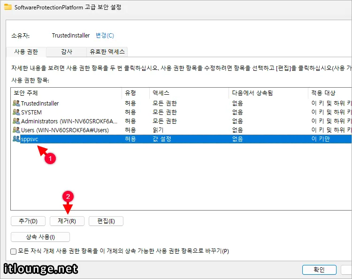This screenshot has height=279, width=352.
Task: Sort by the 액세스 column header
Action: point(189,93)
